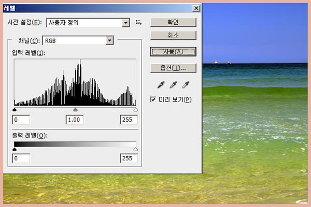This screenshot has width=311, height=207.
Task: Click the input black point slider
Action: pos(15,110)
